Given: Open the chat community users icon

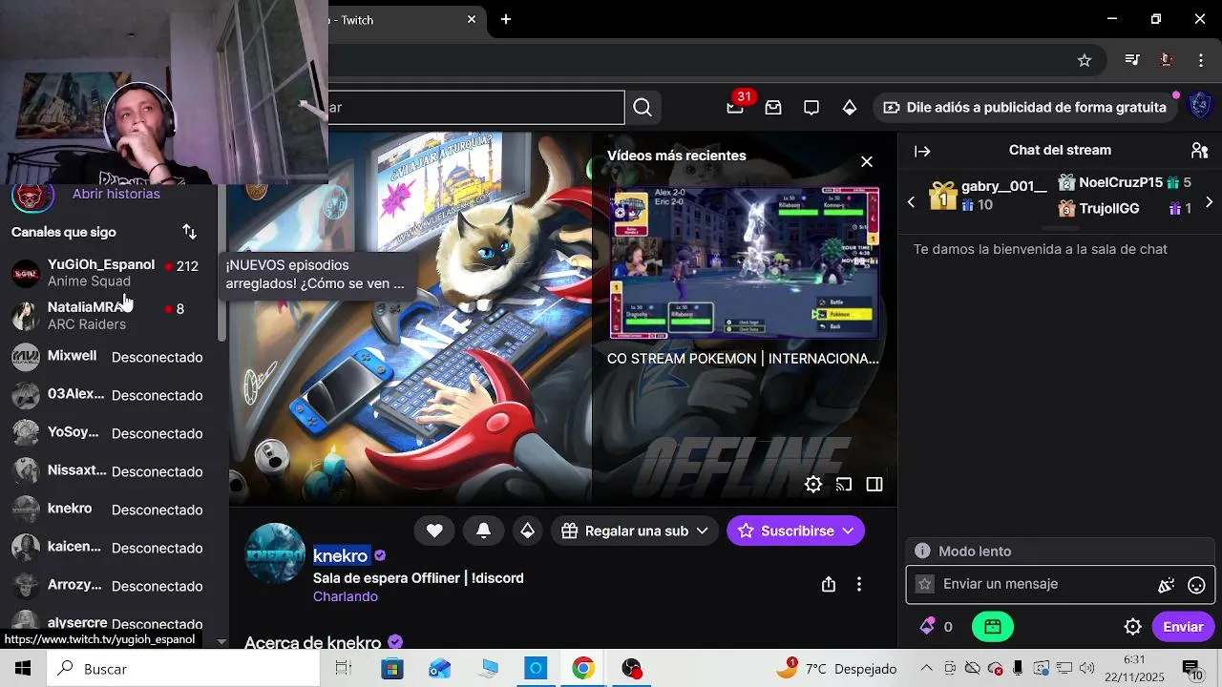Looking at the screenshot, I should coord(1200,151).
